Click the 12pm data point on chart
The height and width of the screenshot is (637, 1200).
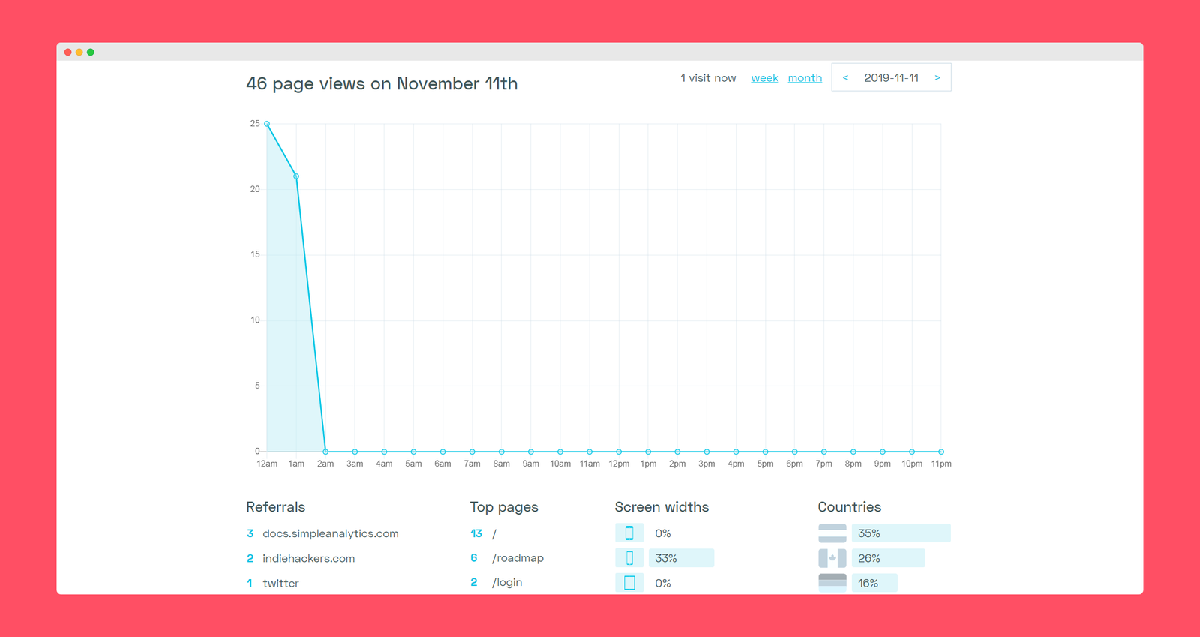[x=619, y=452]
